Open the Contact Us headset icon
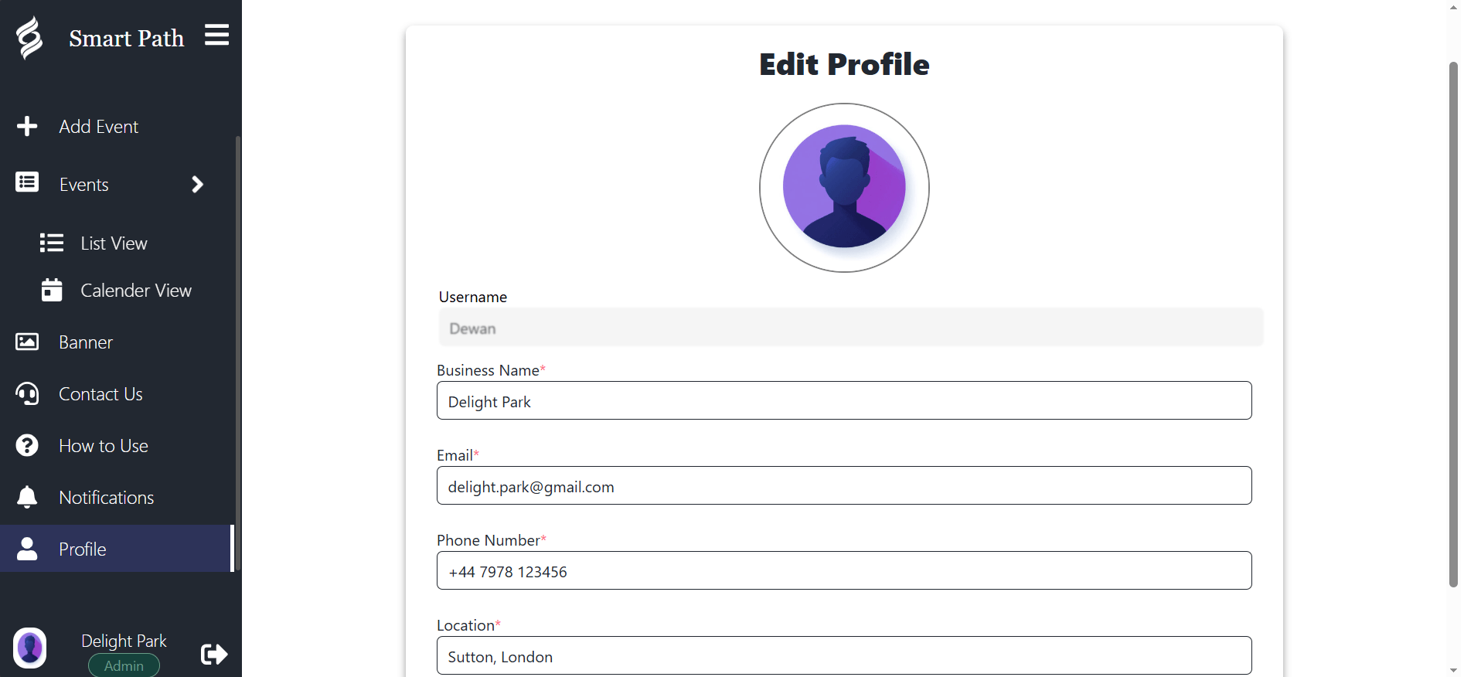 tap(27, 394)
